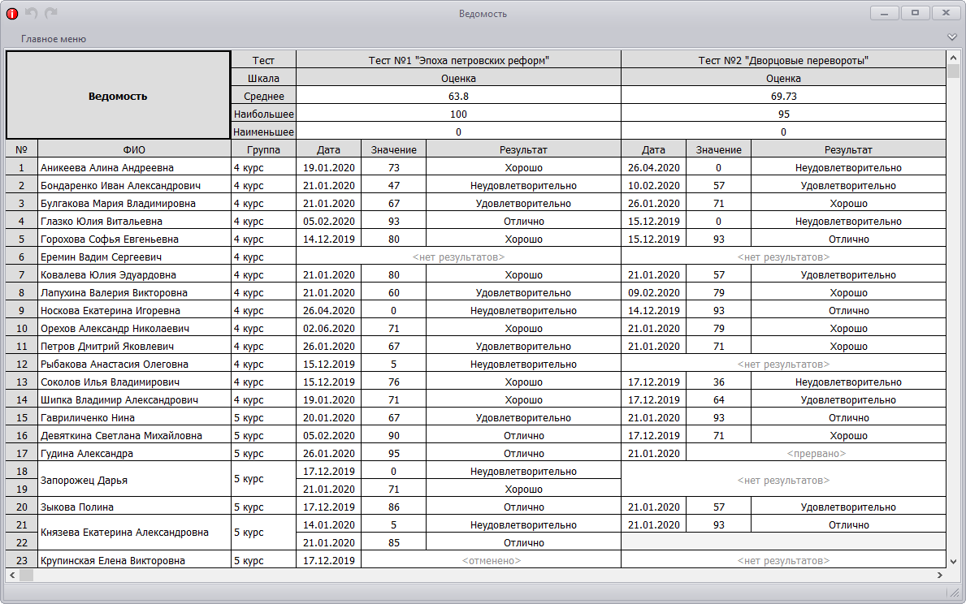
Task: Click value 85 in row 22
Action: [x=394, y=541]
